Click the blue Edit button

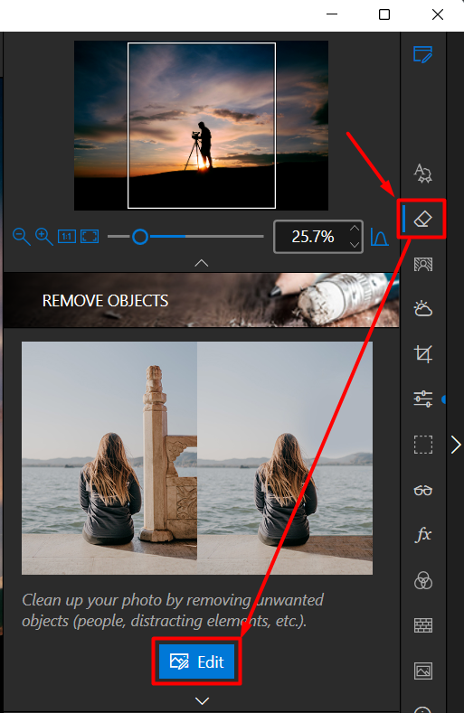(196, 661)
